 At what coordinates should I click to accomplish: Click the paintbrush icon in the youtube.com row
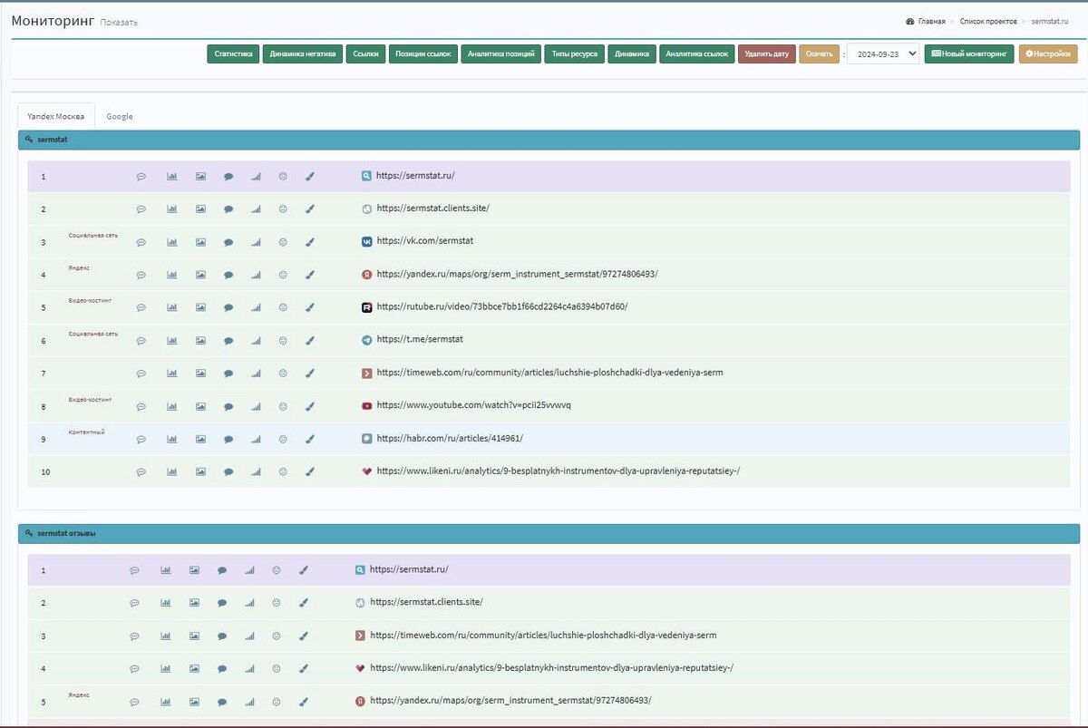[309, 406]
